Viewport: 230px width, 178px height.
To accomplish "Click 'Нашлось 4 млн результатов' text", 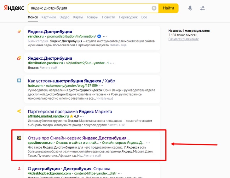I will (189, 31).
